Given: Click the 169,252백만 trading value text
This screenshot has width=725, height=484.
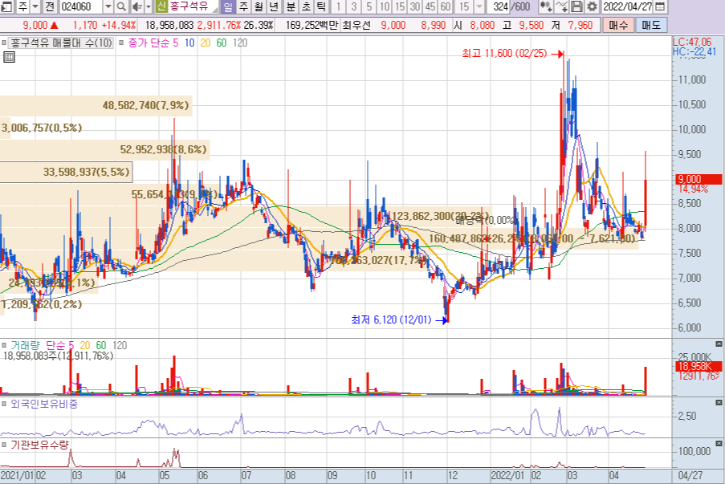Looking at the screenshot, I should tap(312, 25).
